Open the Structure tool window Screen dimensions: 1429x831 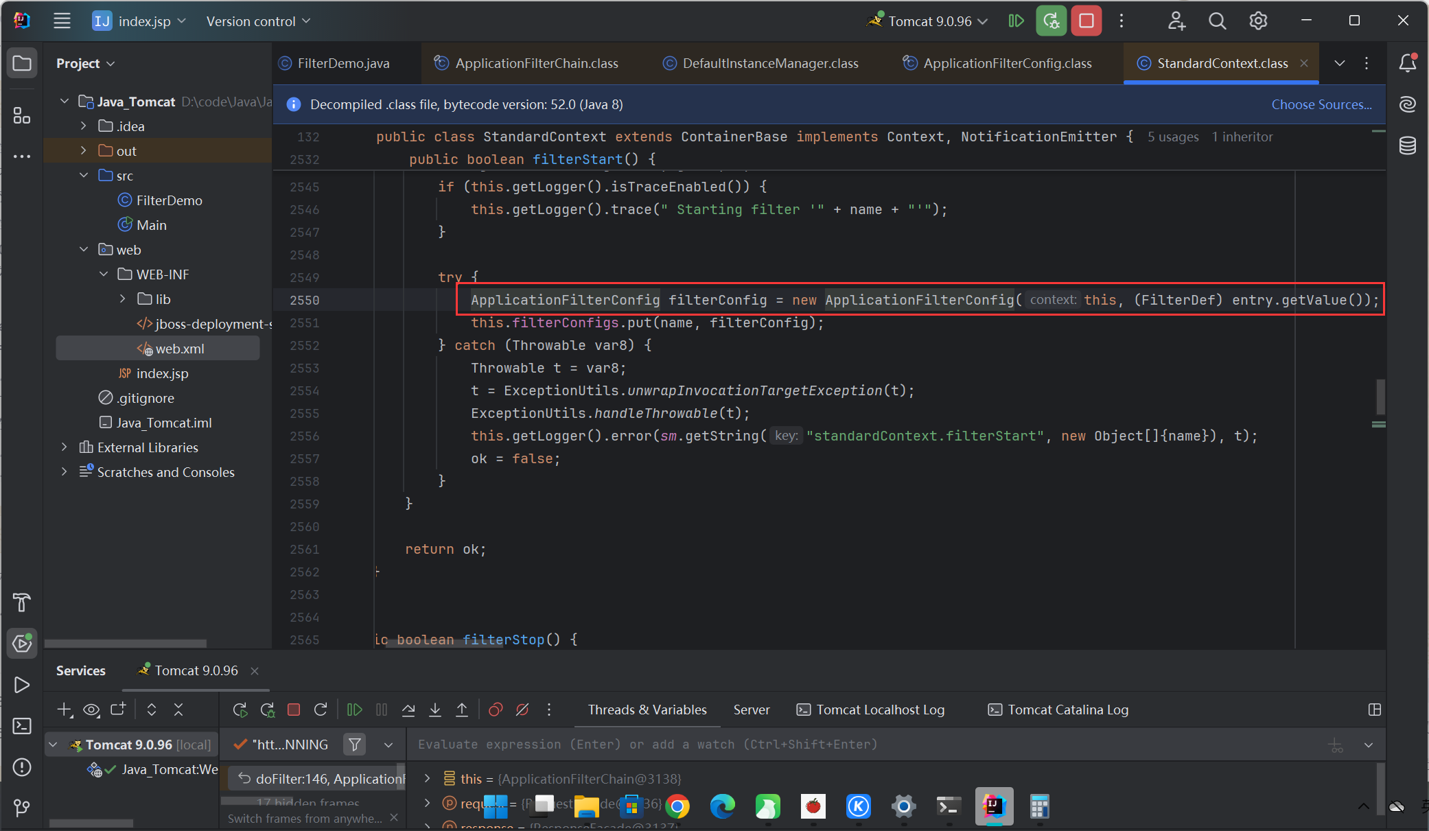pos(22,116)
